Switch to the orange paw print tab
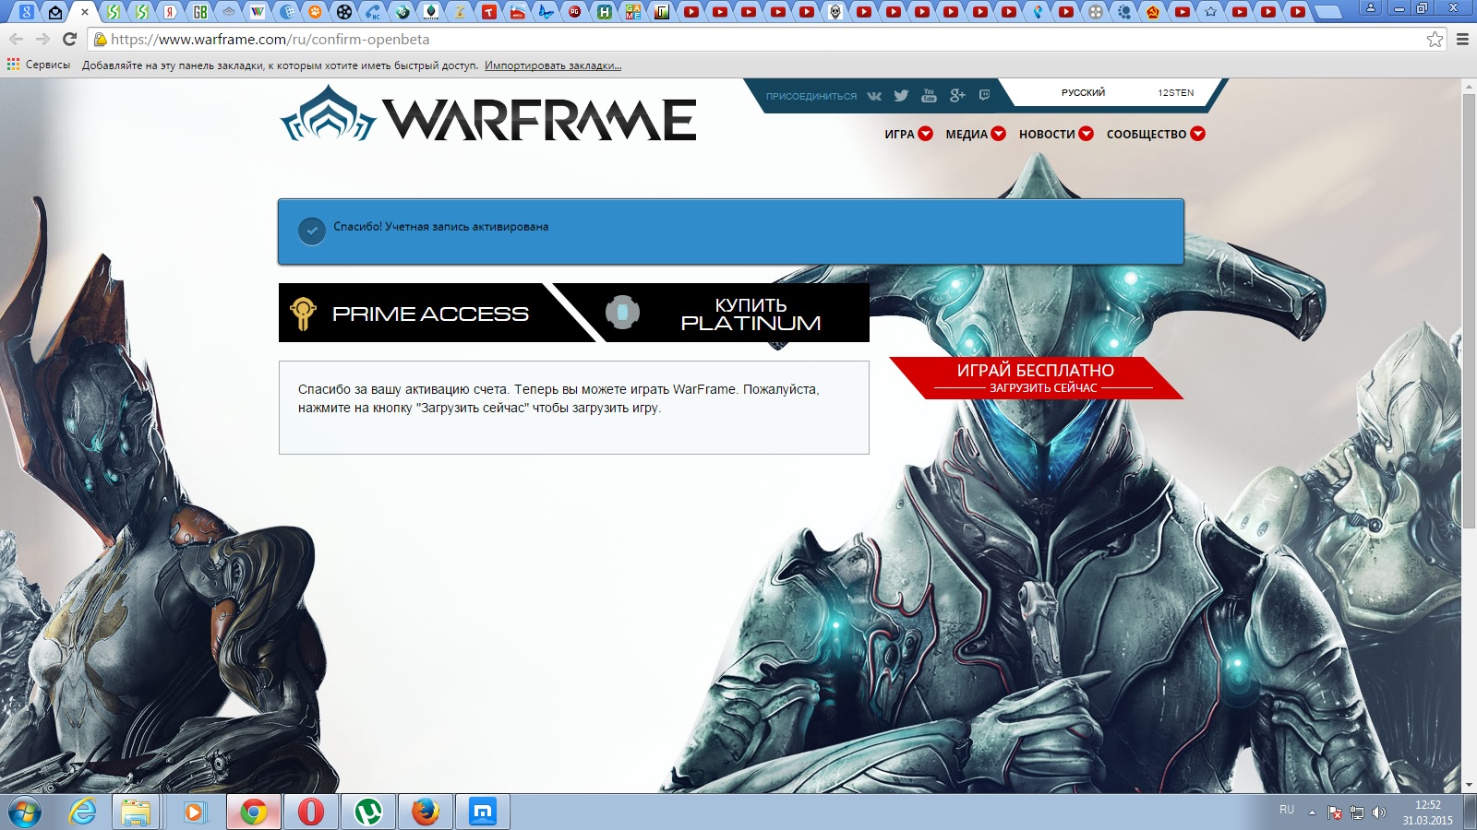1477x830 pixels. point(315,12)
